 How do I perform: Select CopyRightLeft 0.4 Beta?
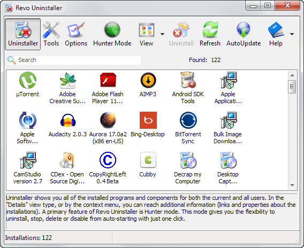point(108,168)
